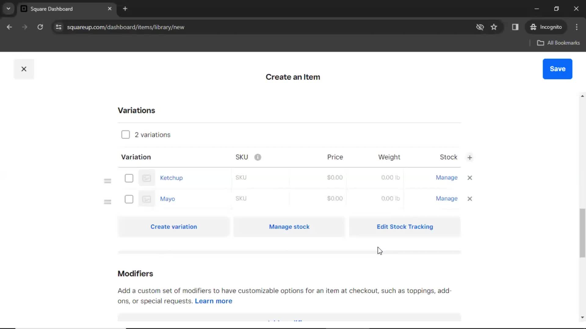586x329 pixels.
Task: Add a column with the plus icon
Action: pos(470,157)
